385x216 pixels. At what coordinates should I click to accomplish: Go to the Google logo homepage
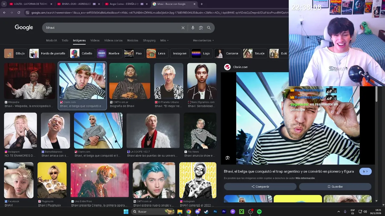click(x=24, y=28)
